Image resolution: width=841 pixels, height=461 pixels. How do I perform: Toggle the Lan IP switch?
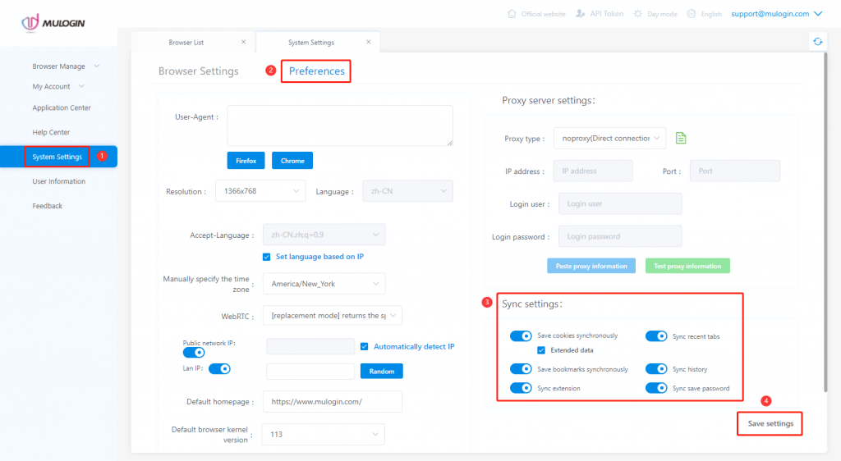click(219, 368)
